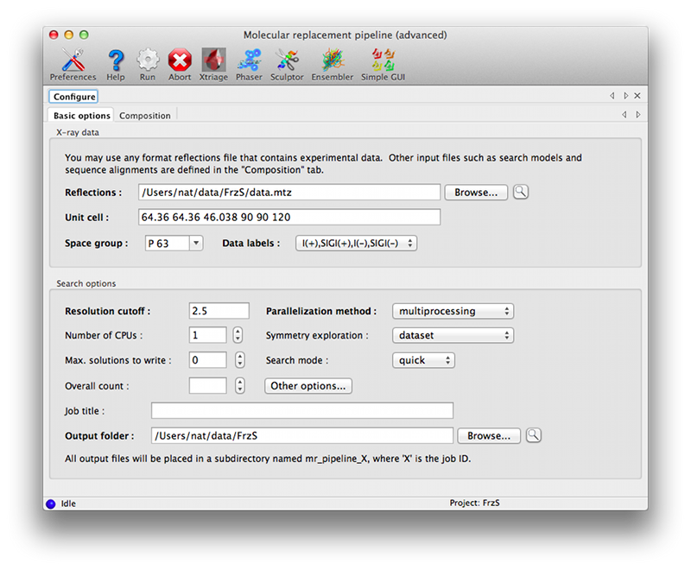Browse for the Output folder
Screen dimensions: 691x570
tap(489, 435)
